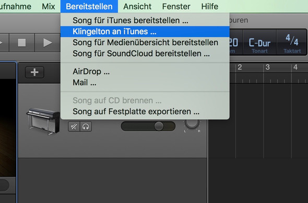Viewport: 308px width, 203px height.
Task: Open the Fenster menu
Action: pyautogui.click(x=176, y=6)
